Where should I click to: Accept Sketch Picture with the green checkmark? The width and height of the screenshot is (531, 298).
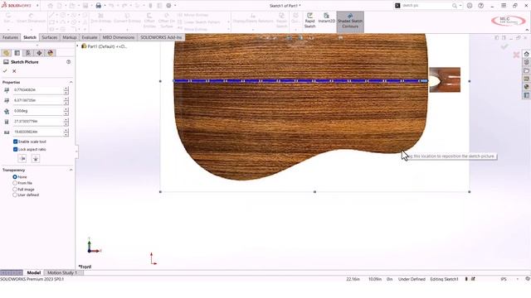point(5,71)
